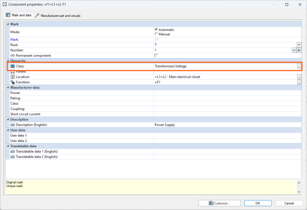The image size is (307, 210).
Task: Close the Component properties window
Action: click(300, 5)
